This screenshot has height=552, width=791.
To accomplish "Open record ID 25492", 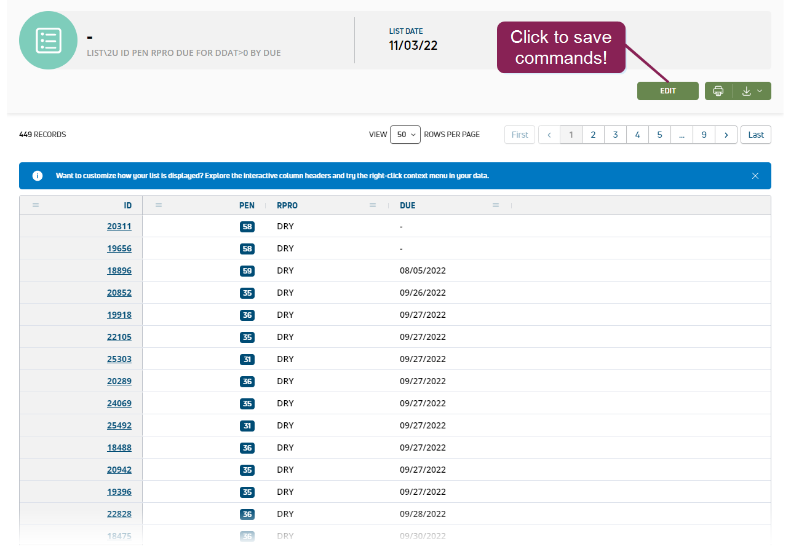I will point(119,425).
